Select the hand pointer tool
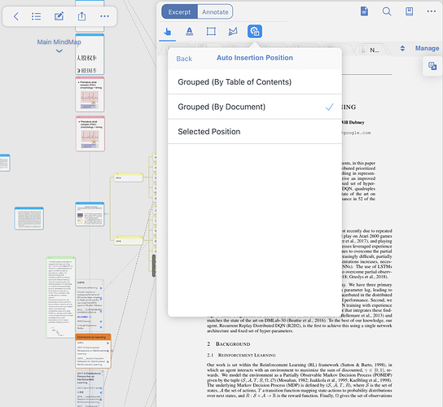 click(168, 32)
